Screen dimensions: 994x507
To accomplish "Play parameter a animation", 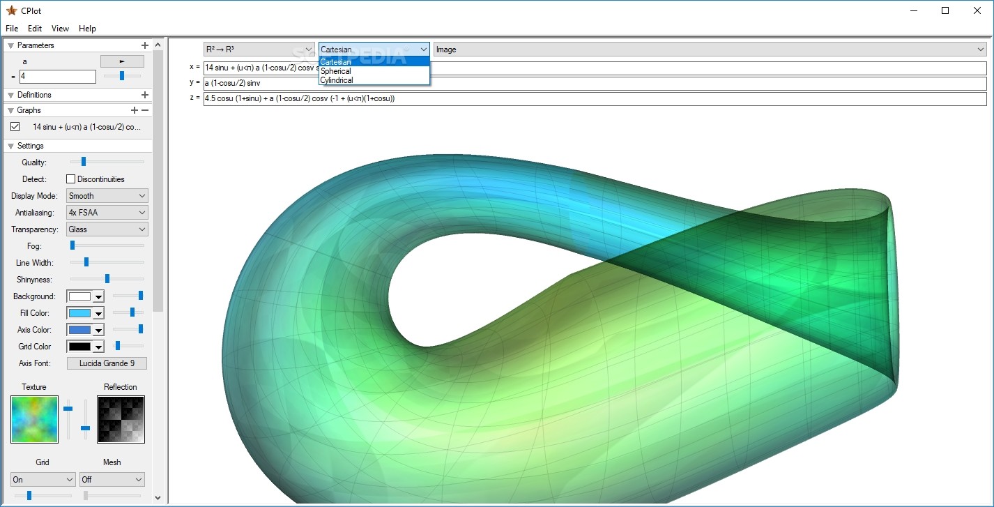I will coord(122,61).
